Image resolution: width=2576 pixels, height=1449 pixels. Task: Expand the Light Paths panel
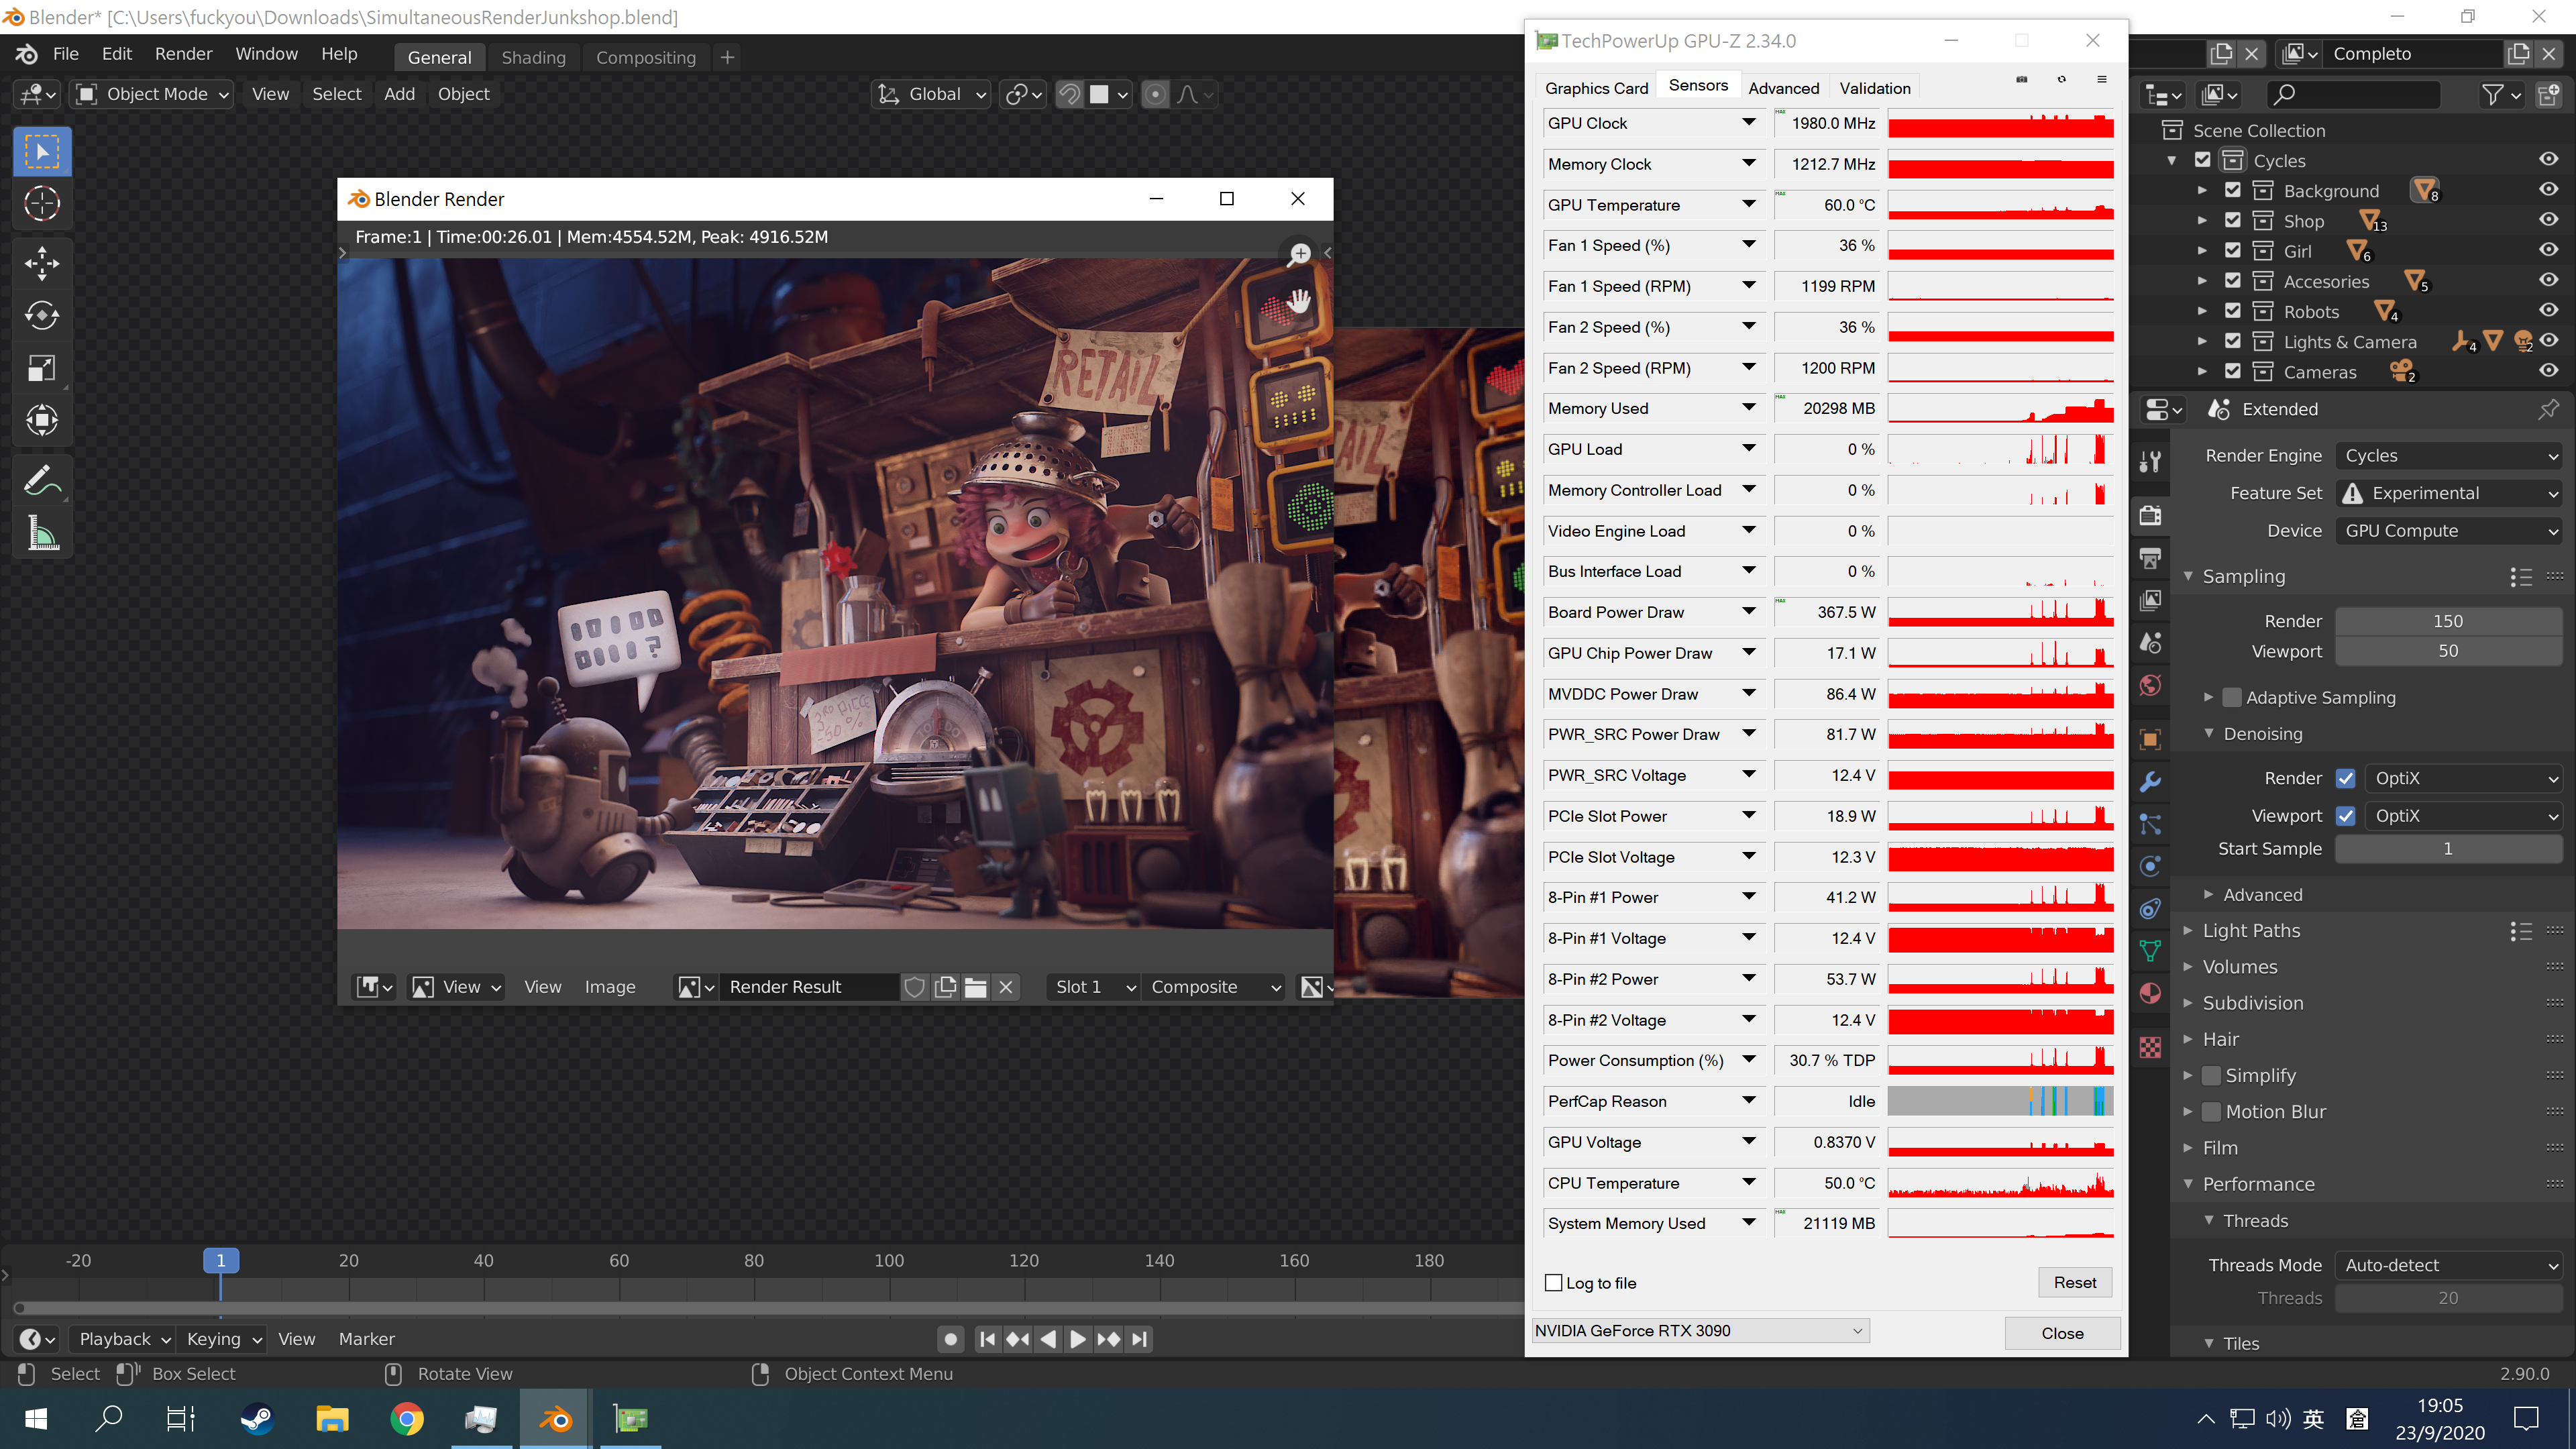2250,931
